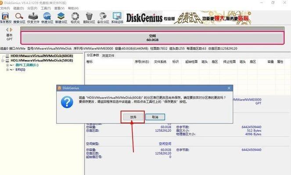Click the 标识 column header
291x175 pixels.
pos(176,62)
